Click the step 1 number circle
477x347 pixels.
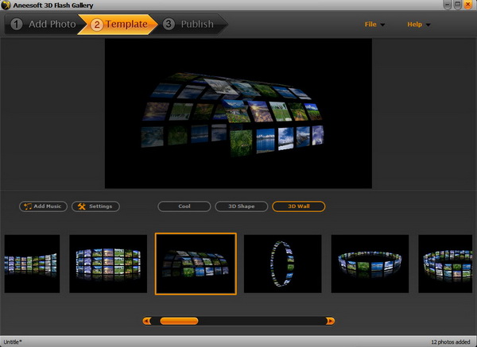coord(17,24)
